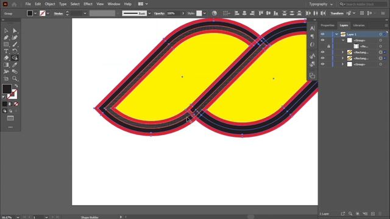The width and height of the screenshot is (390, 219).
Task: Go to Illustrator Home screen
Action: 14,4
